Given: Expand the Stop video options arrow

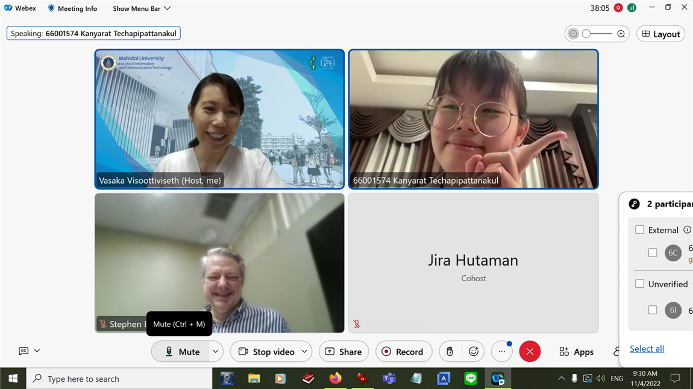Looking at the screenshot, I should coord(304,352).
